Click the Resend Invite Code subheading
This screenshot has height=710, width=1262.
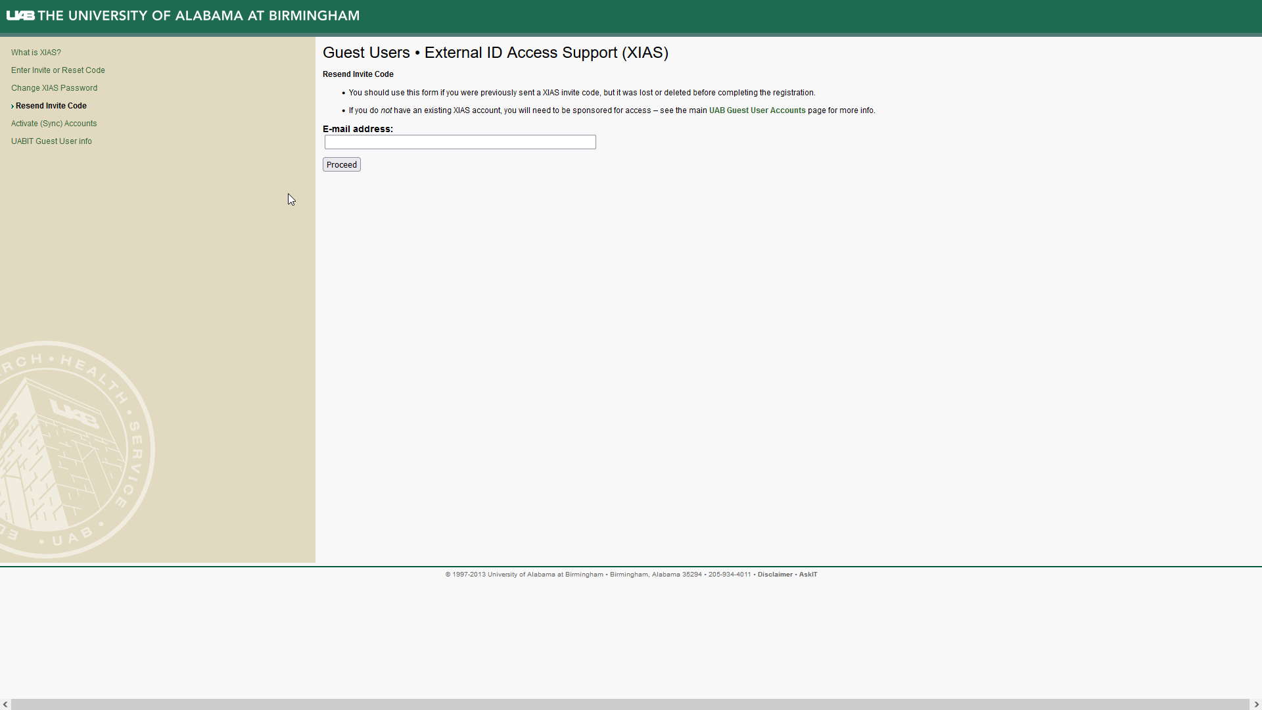click(358, 74)
